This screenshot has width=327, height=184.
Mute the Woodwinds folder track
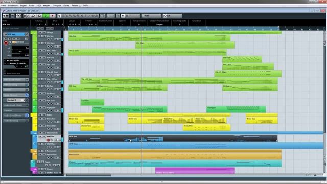pos(40,133)
